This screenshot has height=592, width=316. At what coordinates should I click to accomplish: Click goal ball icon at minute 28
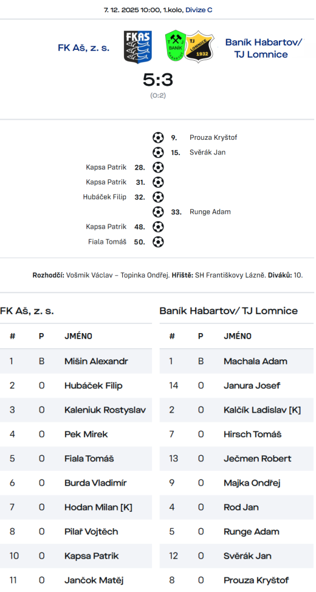[158, 167]
